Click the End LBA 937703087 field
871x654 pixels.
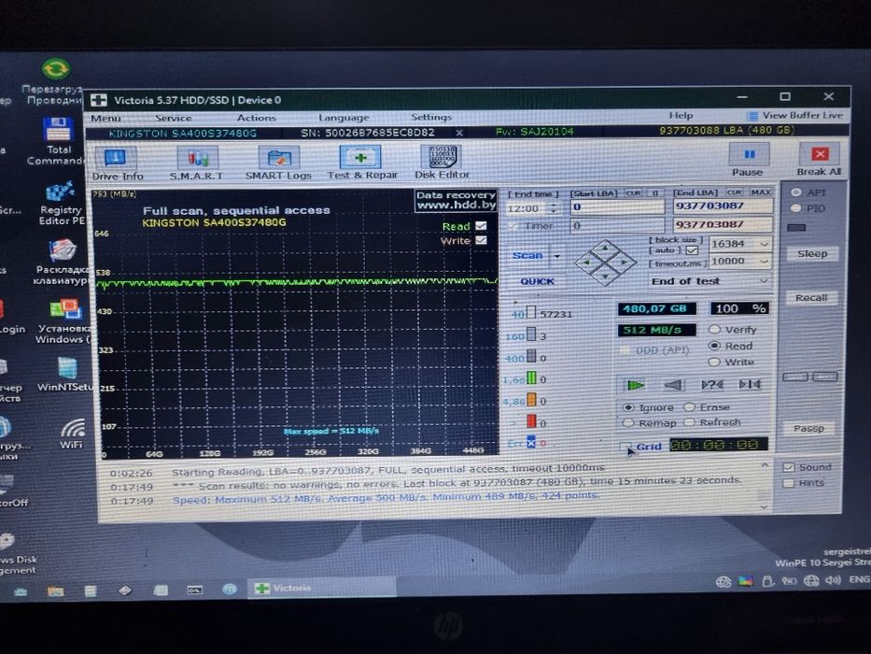(723, 206)
